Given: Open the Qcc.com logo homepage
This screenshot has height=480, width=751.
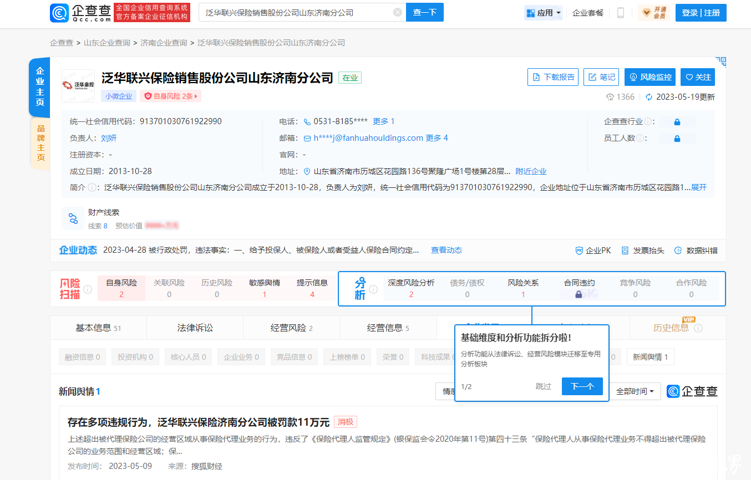Looking at the screenshot, I should point(80,12).
